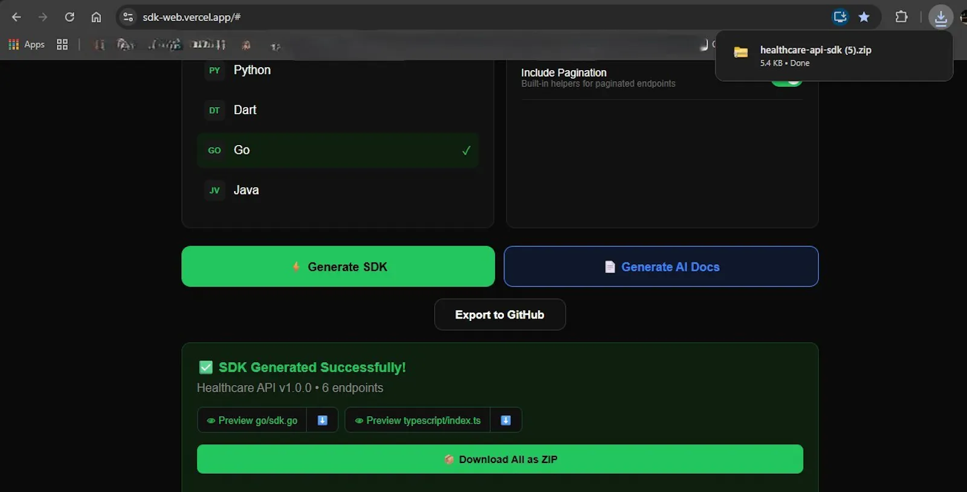
Task: Click the zip folder icon in downloads popup
Action: tap(741, 53)
